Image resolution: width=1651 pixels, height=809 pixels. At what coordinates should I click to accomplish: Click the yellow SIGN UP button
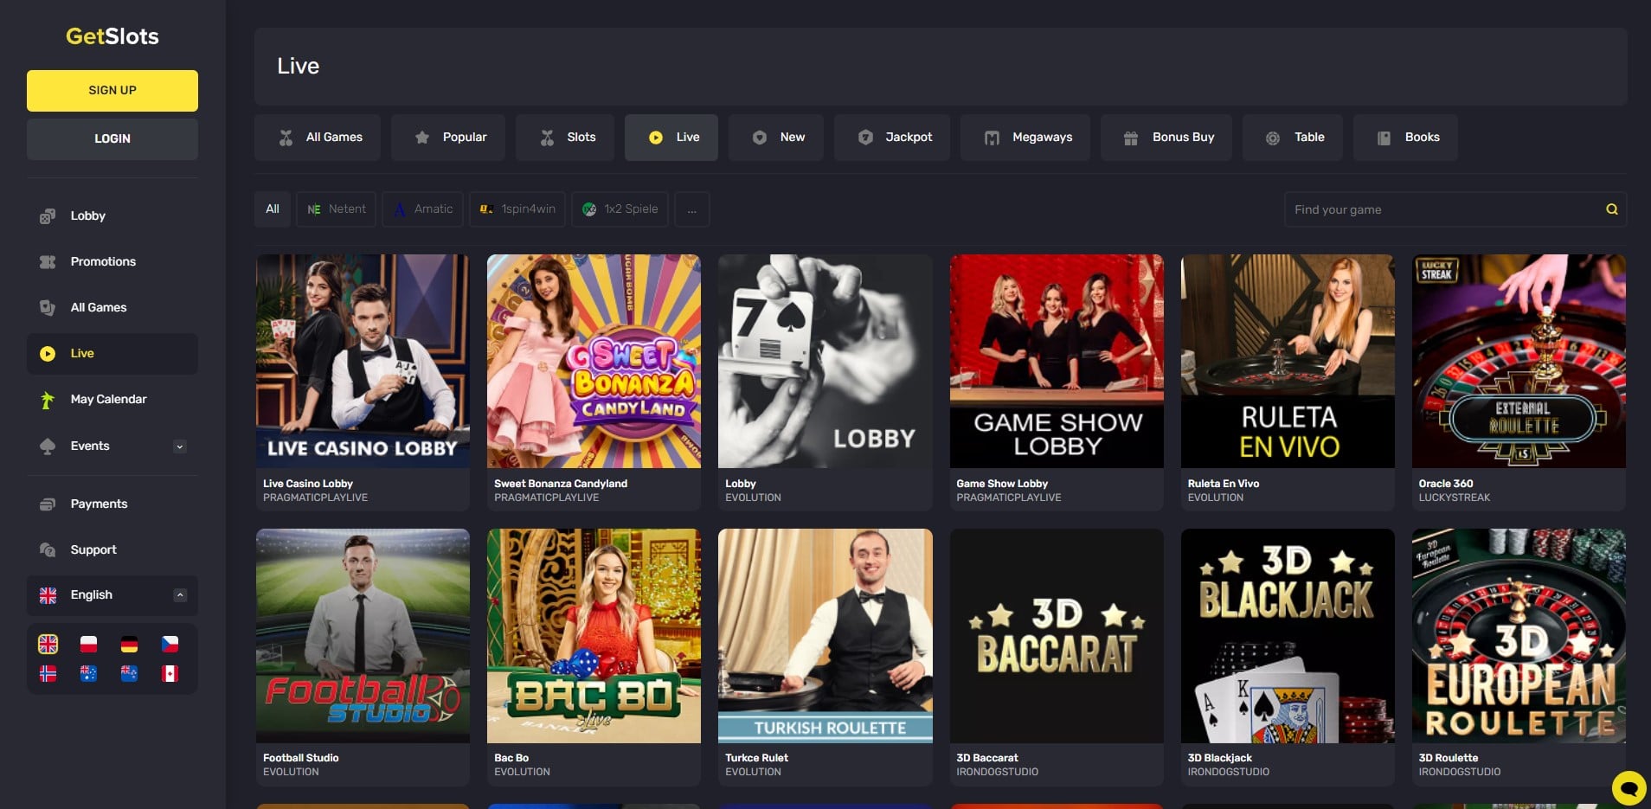coord(112,91)
